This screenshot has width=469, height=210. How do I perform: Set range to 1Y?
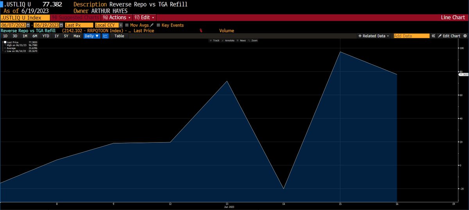57,36
